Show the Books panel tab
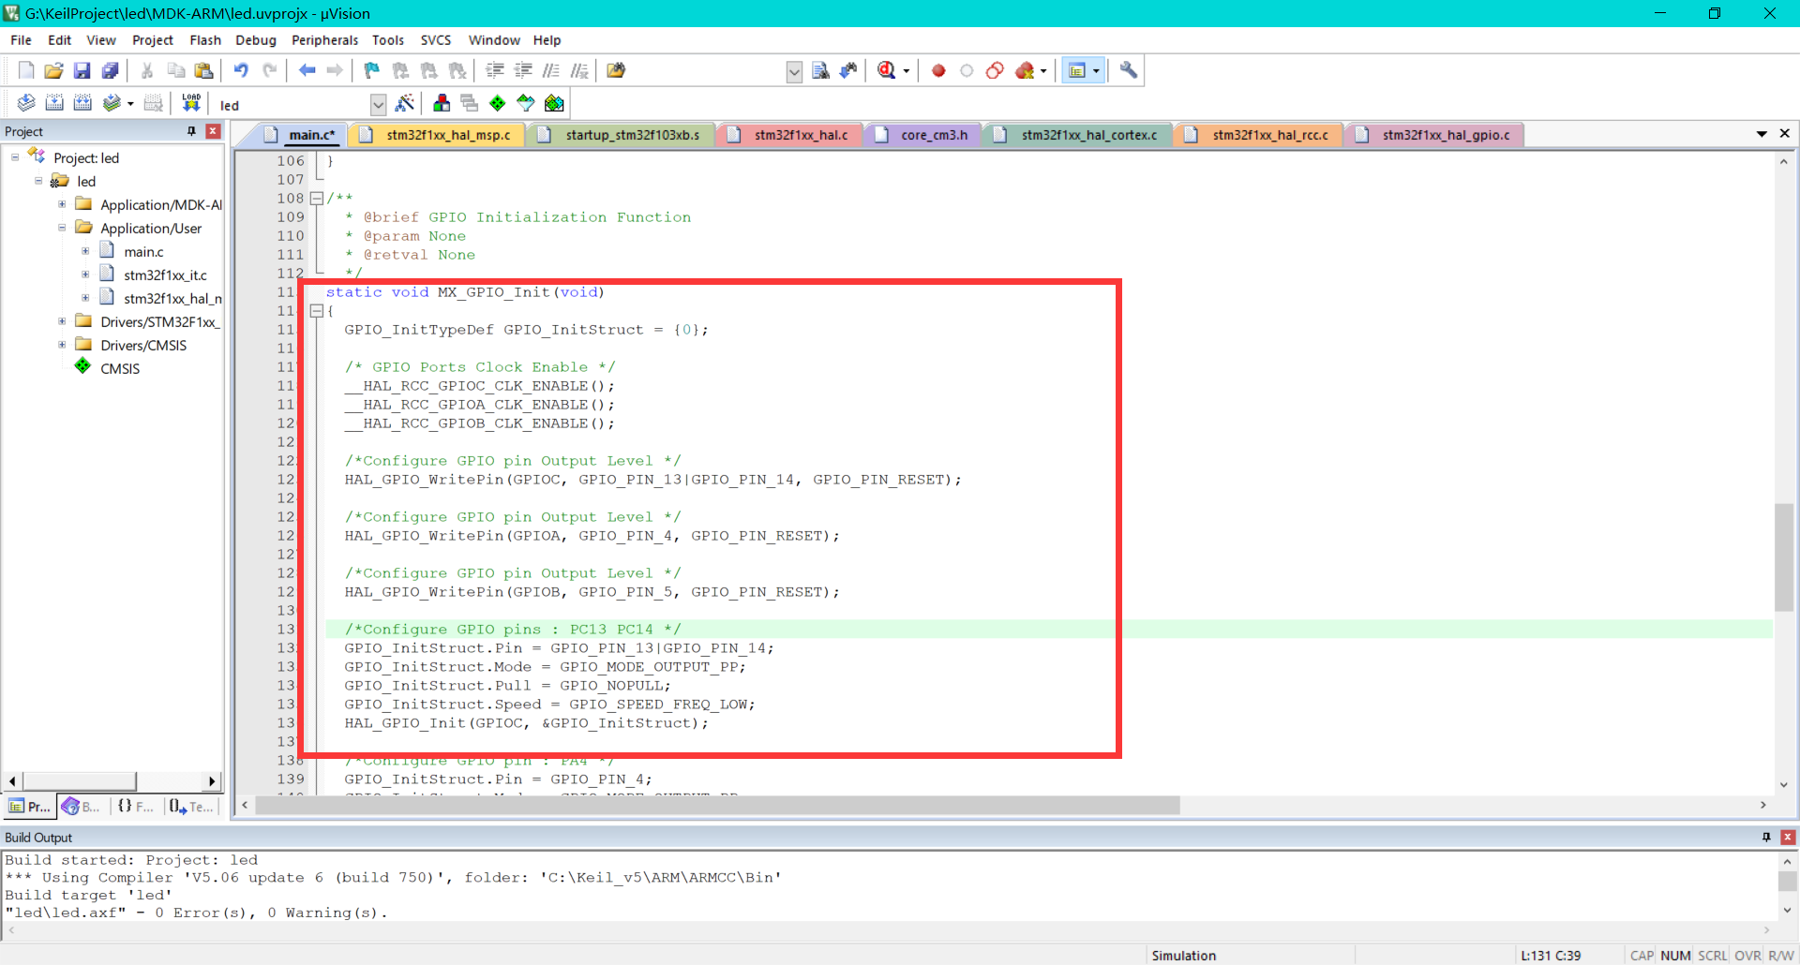Screen dimensions: 1800x965 point(82,807)
